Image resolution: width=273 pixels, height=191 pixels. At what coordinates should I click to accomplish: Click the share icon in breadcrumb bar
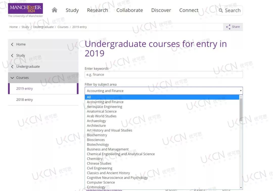[228, 27]
